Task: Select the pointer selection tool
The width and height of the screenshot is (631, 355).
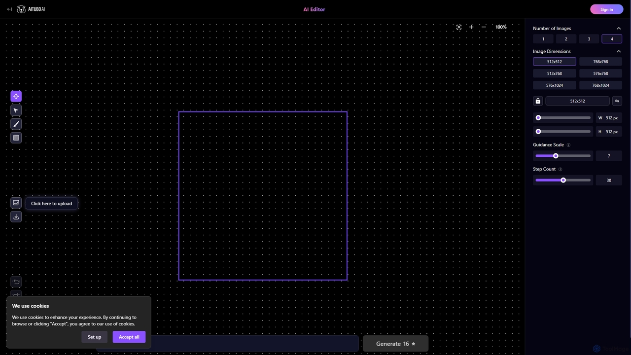Action: click(x=16, y=110)
